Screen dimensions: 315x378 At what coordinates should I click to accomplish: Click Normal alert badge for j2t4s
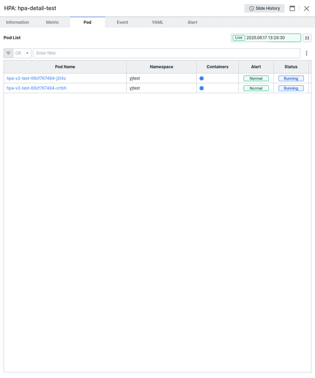pyautogui.click(x=256, y=78)
